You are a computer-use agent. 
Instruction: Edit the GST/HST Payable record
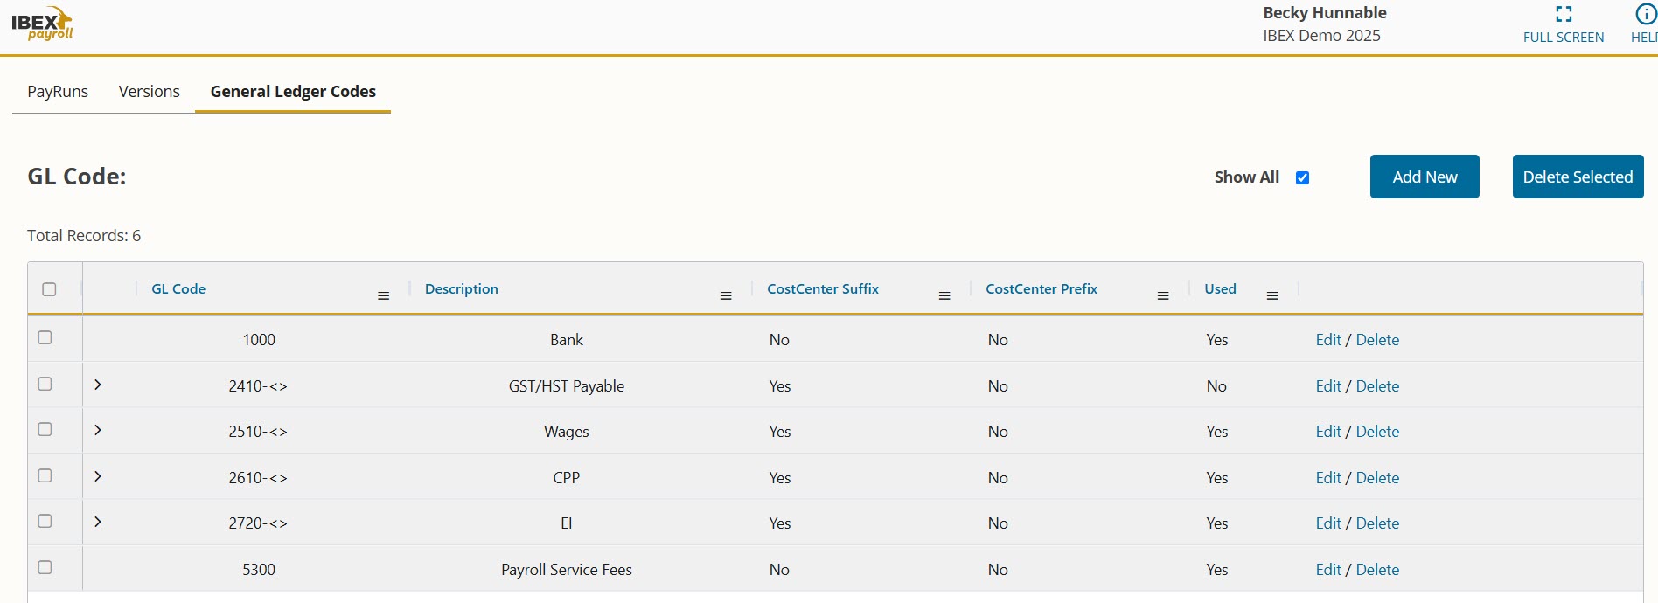click(x=1328, y=386)
